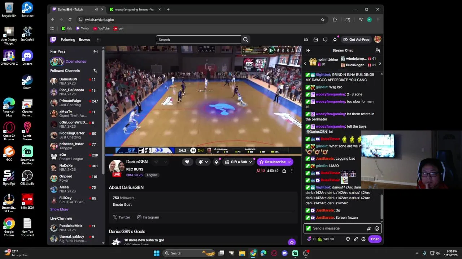The image size is (462, 259).
Task: Open the Twitter social link
Action: point(122,217)
